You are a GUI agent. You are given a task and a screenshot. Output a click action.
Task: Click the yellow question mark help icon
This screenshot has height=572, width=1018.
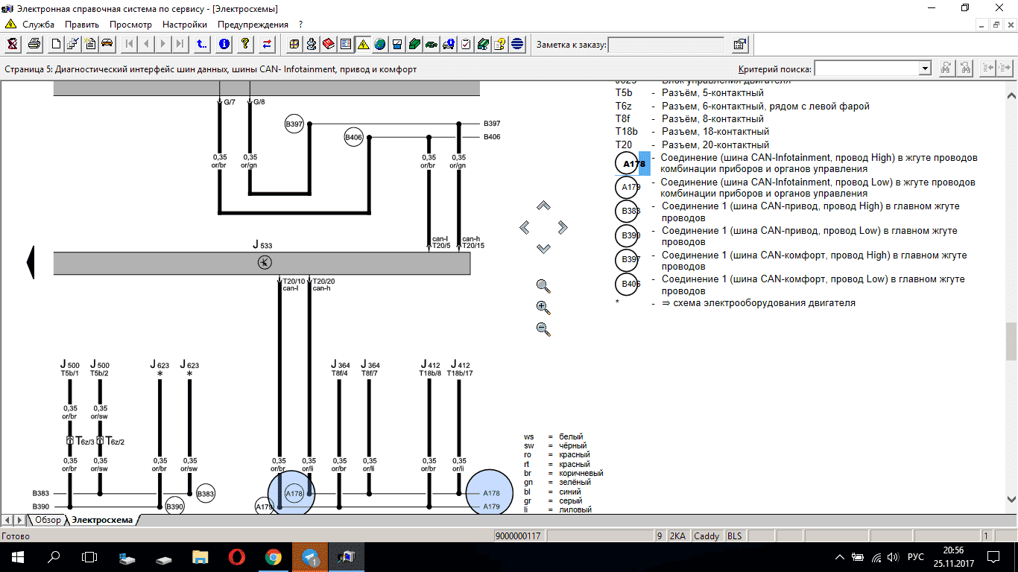245,44
